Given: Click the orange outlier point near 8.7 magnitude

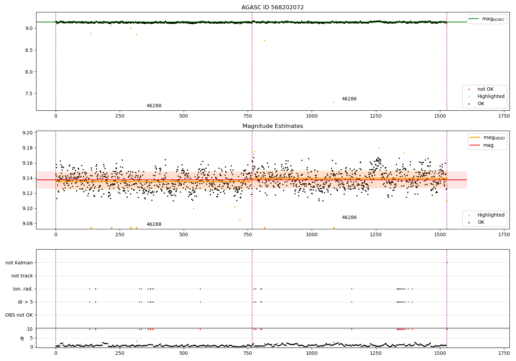Looking at the screenshot, I should point(265,41).
